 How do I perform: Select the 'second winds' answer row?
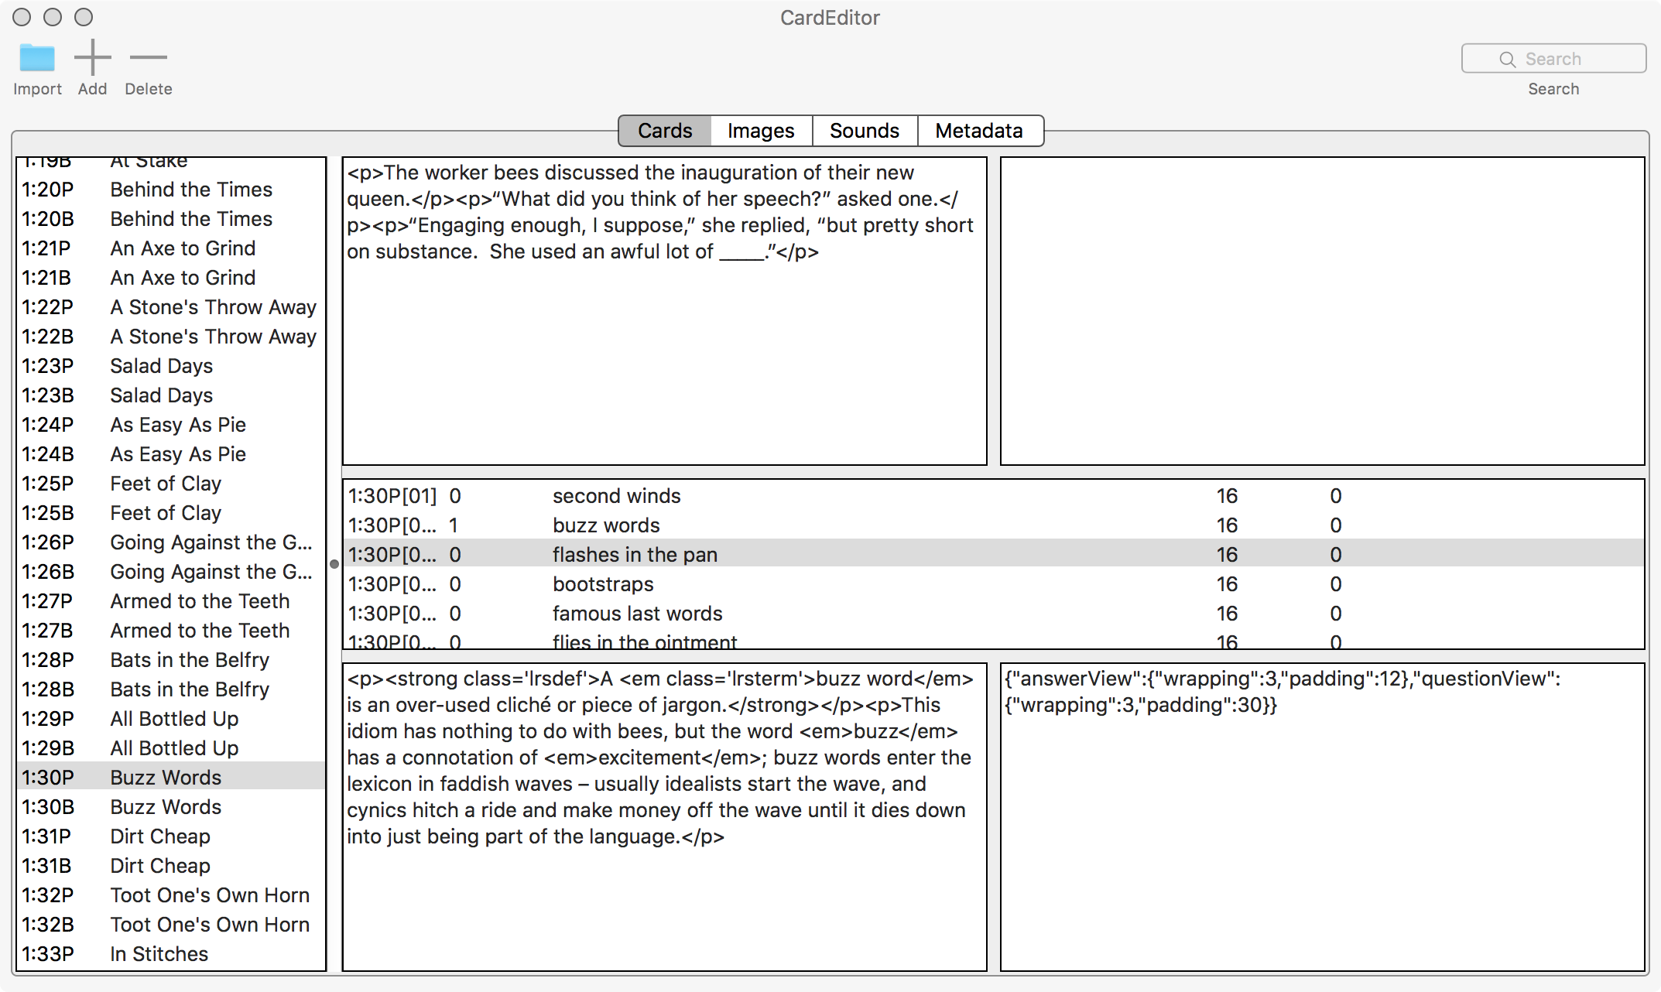pyautogui.click(x=994, y=496)
